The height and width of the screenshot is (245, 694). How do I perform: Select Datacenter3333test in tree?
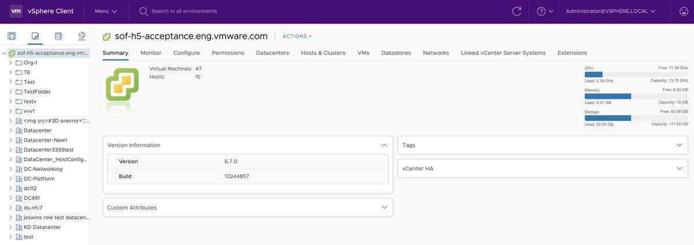point(49,150)
